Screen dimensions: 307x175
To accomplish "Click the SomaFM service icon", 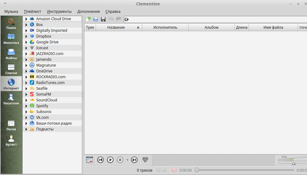I will pyautogui.click(x=32, y=94).
